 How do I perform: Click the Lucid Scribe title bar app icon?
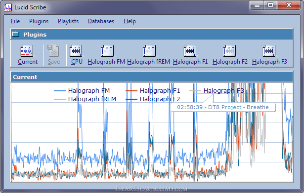pos(8,7)
